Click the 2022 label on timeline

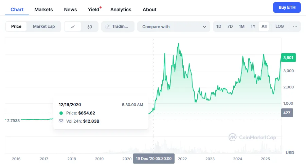point(182,159)
